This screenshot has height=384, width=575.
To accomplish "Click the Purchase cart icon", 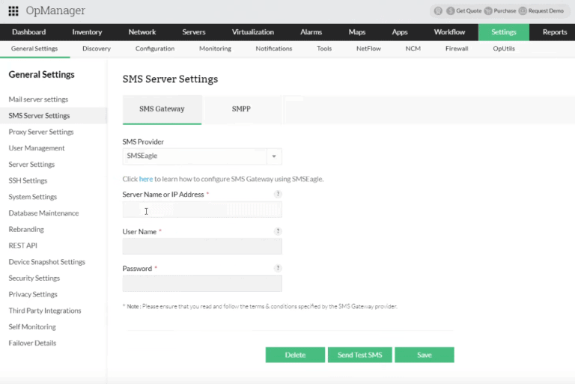I will (488, 11).
